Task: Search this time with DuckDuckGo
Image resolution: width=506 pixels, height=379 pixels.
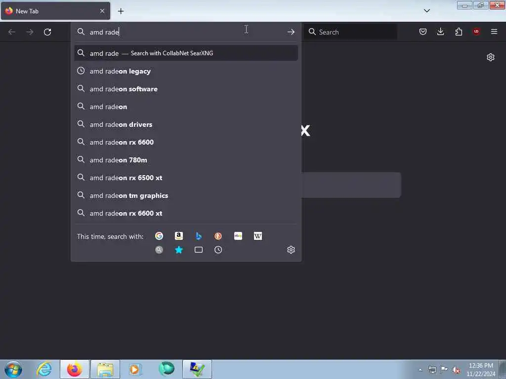Action: pyautogui.click(x=218, y=236)
